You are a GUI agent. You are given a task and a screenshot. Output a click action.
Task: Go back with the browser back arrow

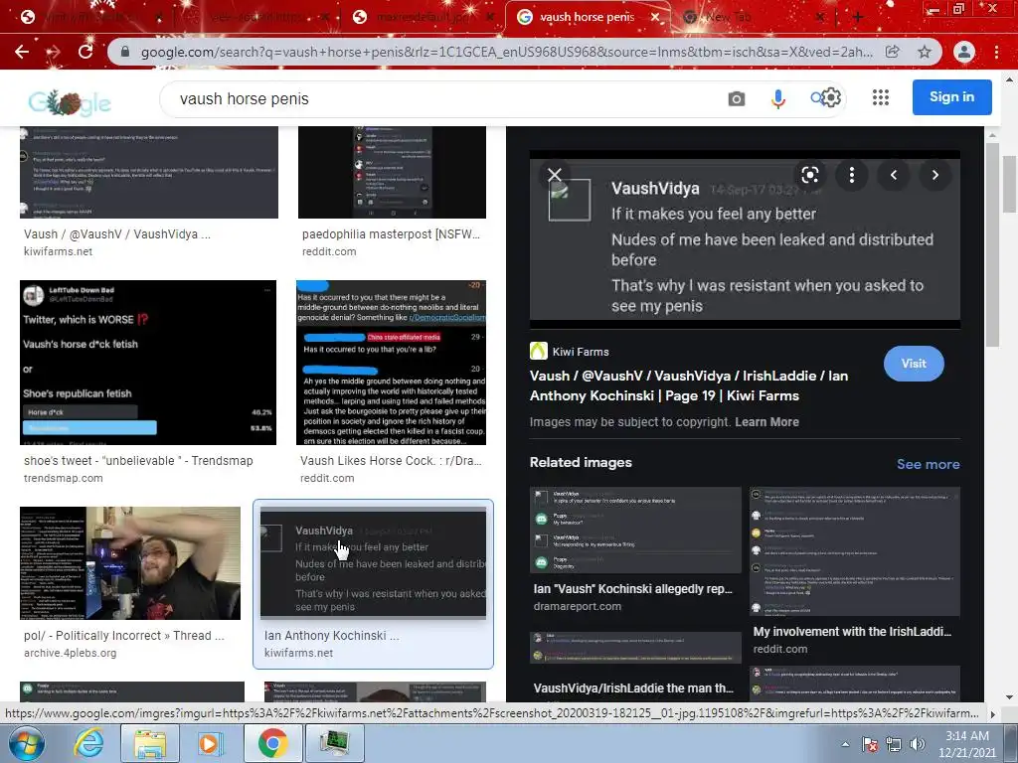pyautogui.click(x=22, y=52)
